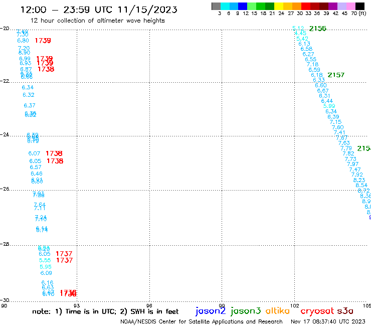This screenshot has width=371, height=326.
Task: Select the cyan 5.95 wave height value
Action: [x=46, y=267]
